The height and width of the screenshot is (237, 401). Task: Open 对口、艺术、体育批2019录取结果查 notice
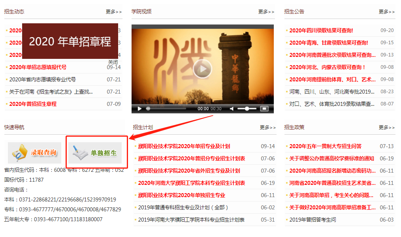[332, 104]
